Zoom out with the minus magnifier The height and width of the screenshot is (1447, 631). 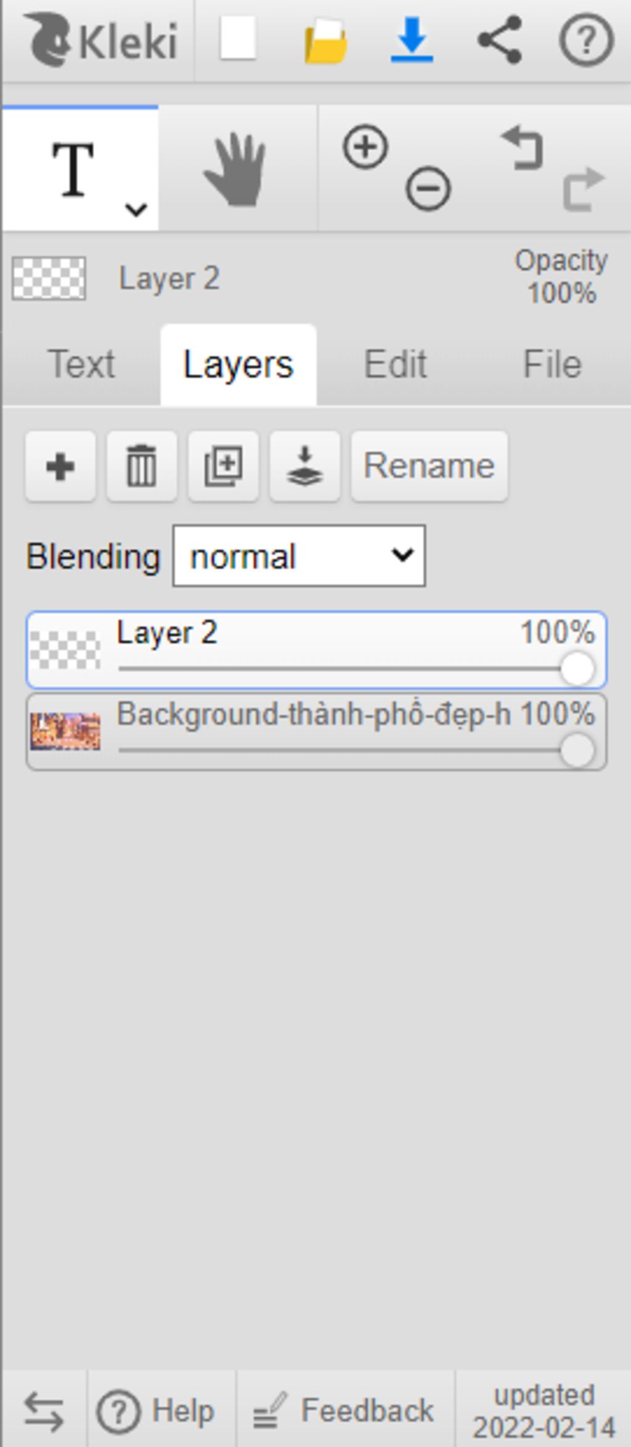(x=428, y=188)
